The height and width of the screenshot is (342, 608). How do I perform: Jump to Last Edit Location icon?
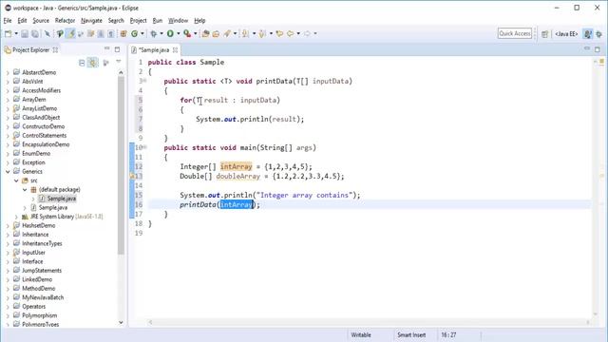(279, 34)
